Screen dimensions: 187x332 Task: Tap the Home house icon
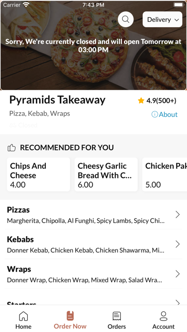23,316
